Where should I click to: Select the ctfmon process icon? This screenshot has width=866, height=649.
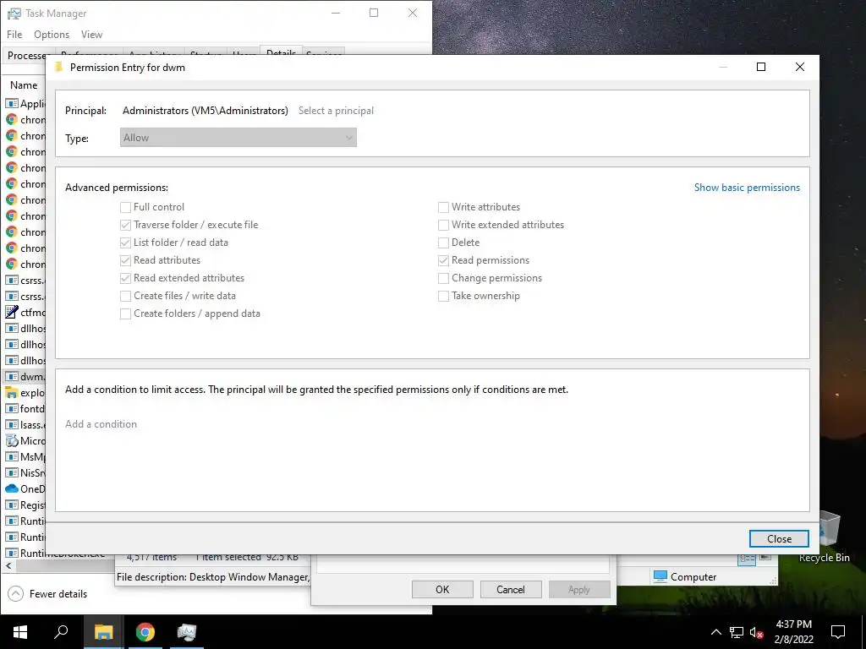pos(12,313)
